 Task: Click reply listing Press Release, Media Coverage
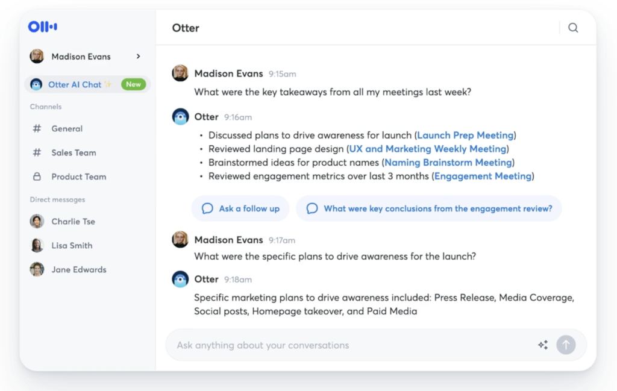[384, 304]
